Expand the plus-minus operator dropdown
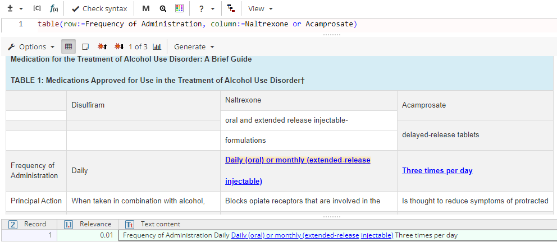This screenshot has height=242, width=557. pyautogui.click(x=15, y=8)
